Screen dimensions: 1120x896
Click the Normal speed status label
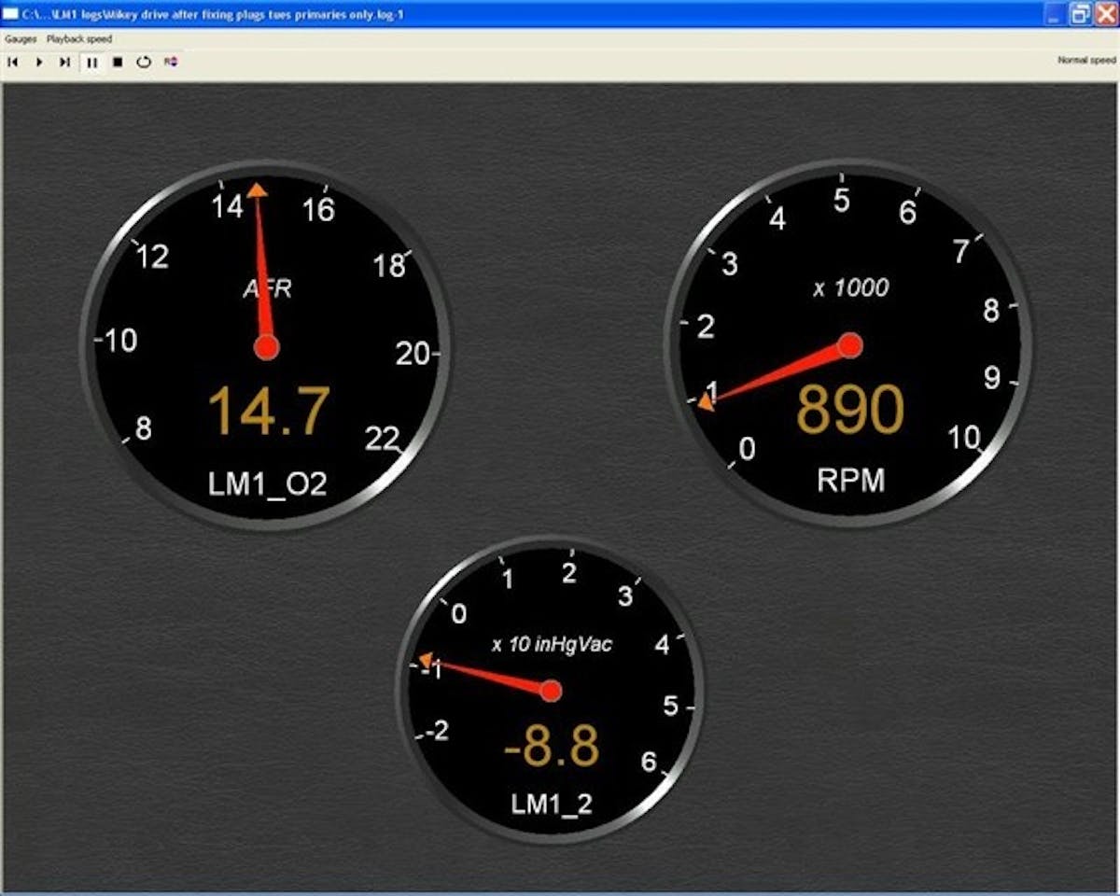(1085, 60)
